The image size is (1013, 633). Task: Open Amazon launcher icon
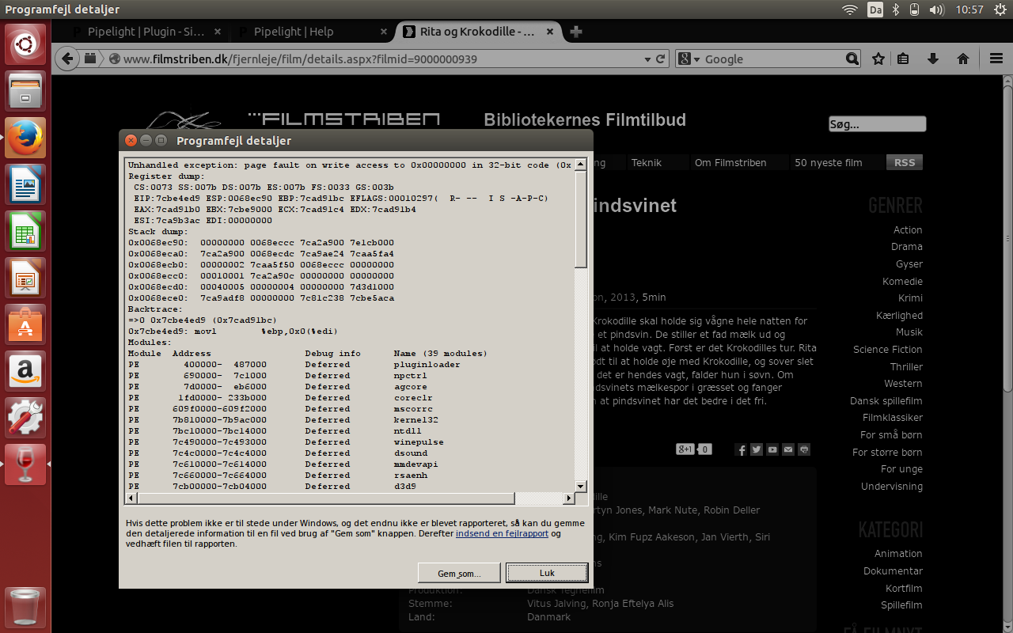pyautogui.click(x=25, y=371)
